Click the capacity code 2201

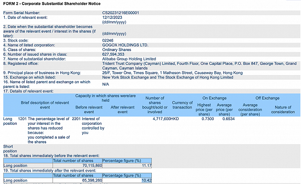click(76, 119)
